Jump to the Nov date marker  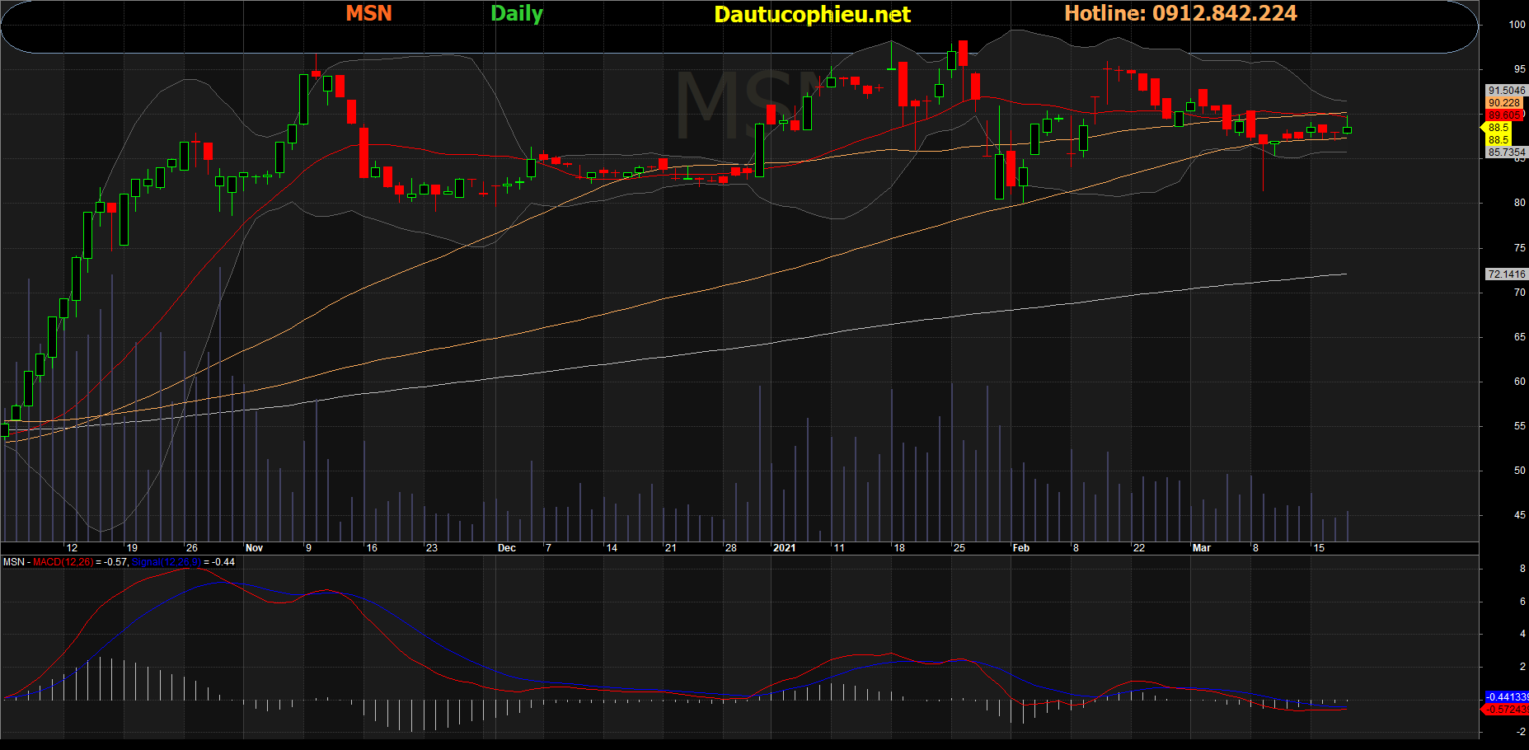pos(254,548)
